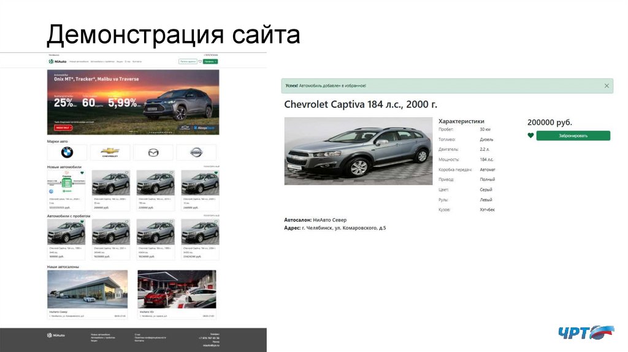The width and height of the screenshot is (628, 352).
Task: Open Политика конфиденциальности footer link
Action: pyautogui.click(x=150, y=337)
